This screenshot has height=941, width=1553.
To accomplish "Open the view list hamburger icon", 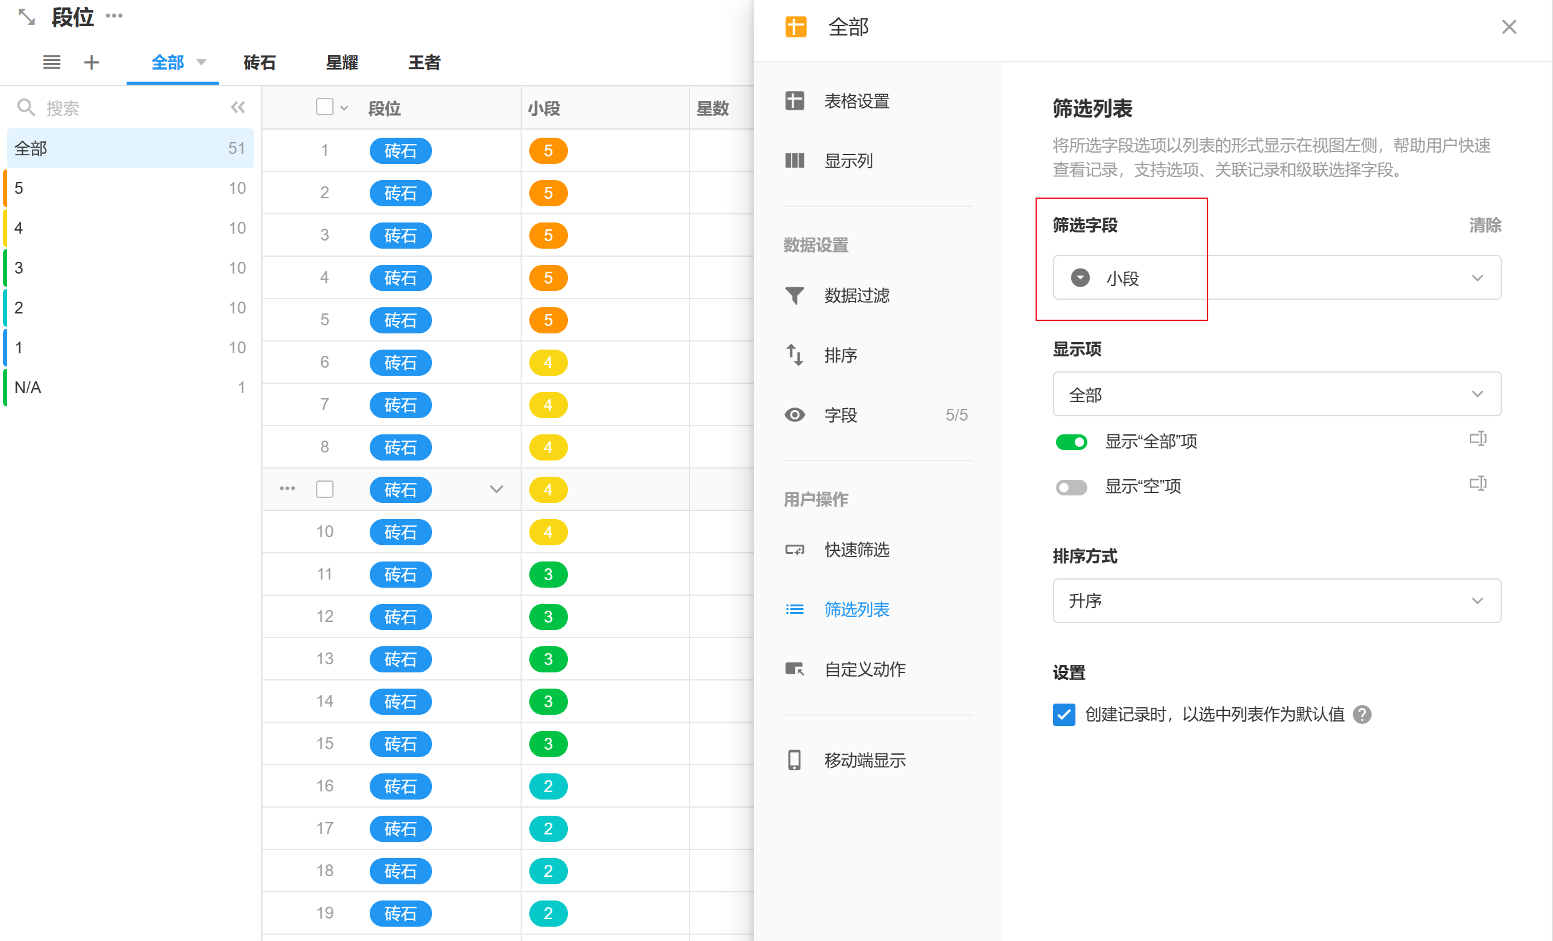I will point(52,62).
